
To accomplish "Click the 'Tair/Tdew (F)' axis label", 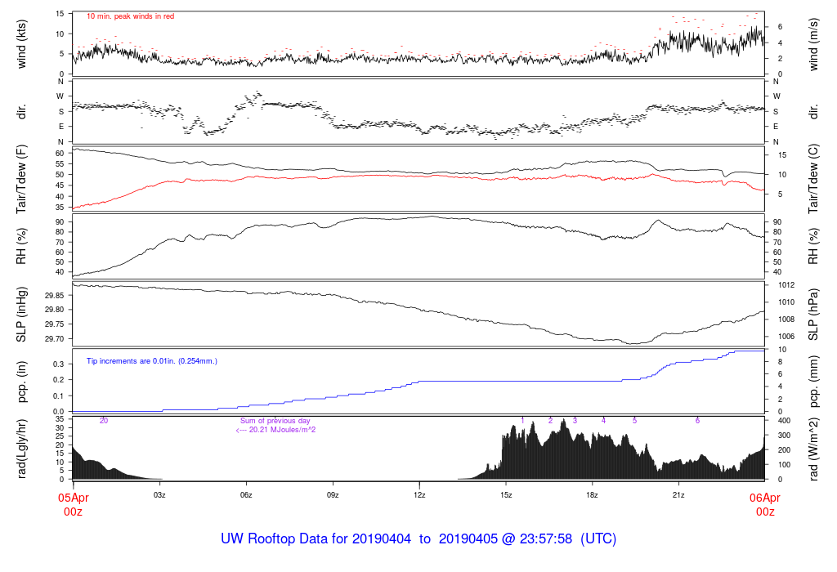I will coord(21,179).
